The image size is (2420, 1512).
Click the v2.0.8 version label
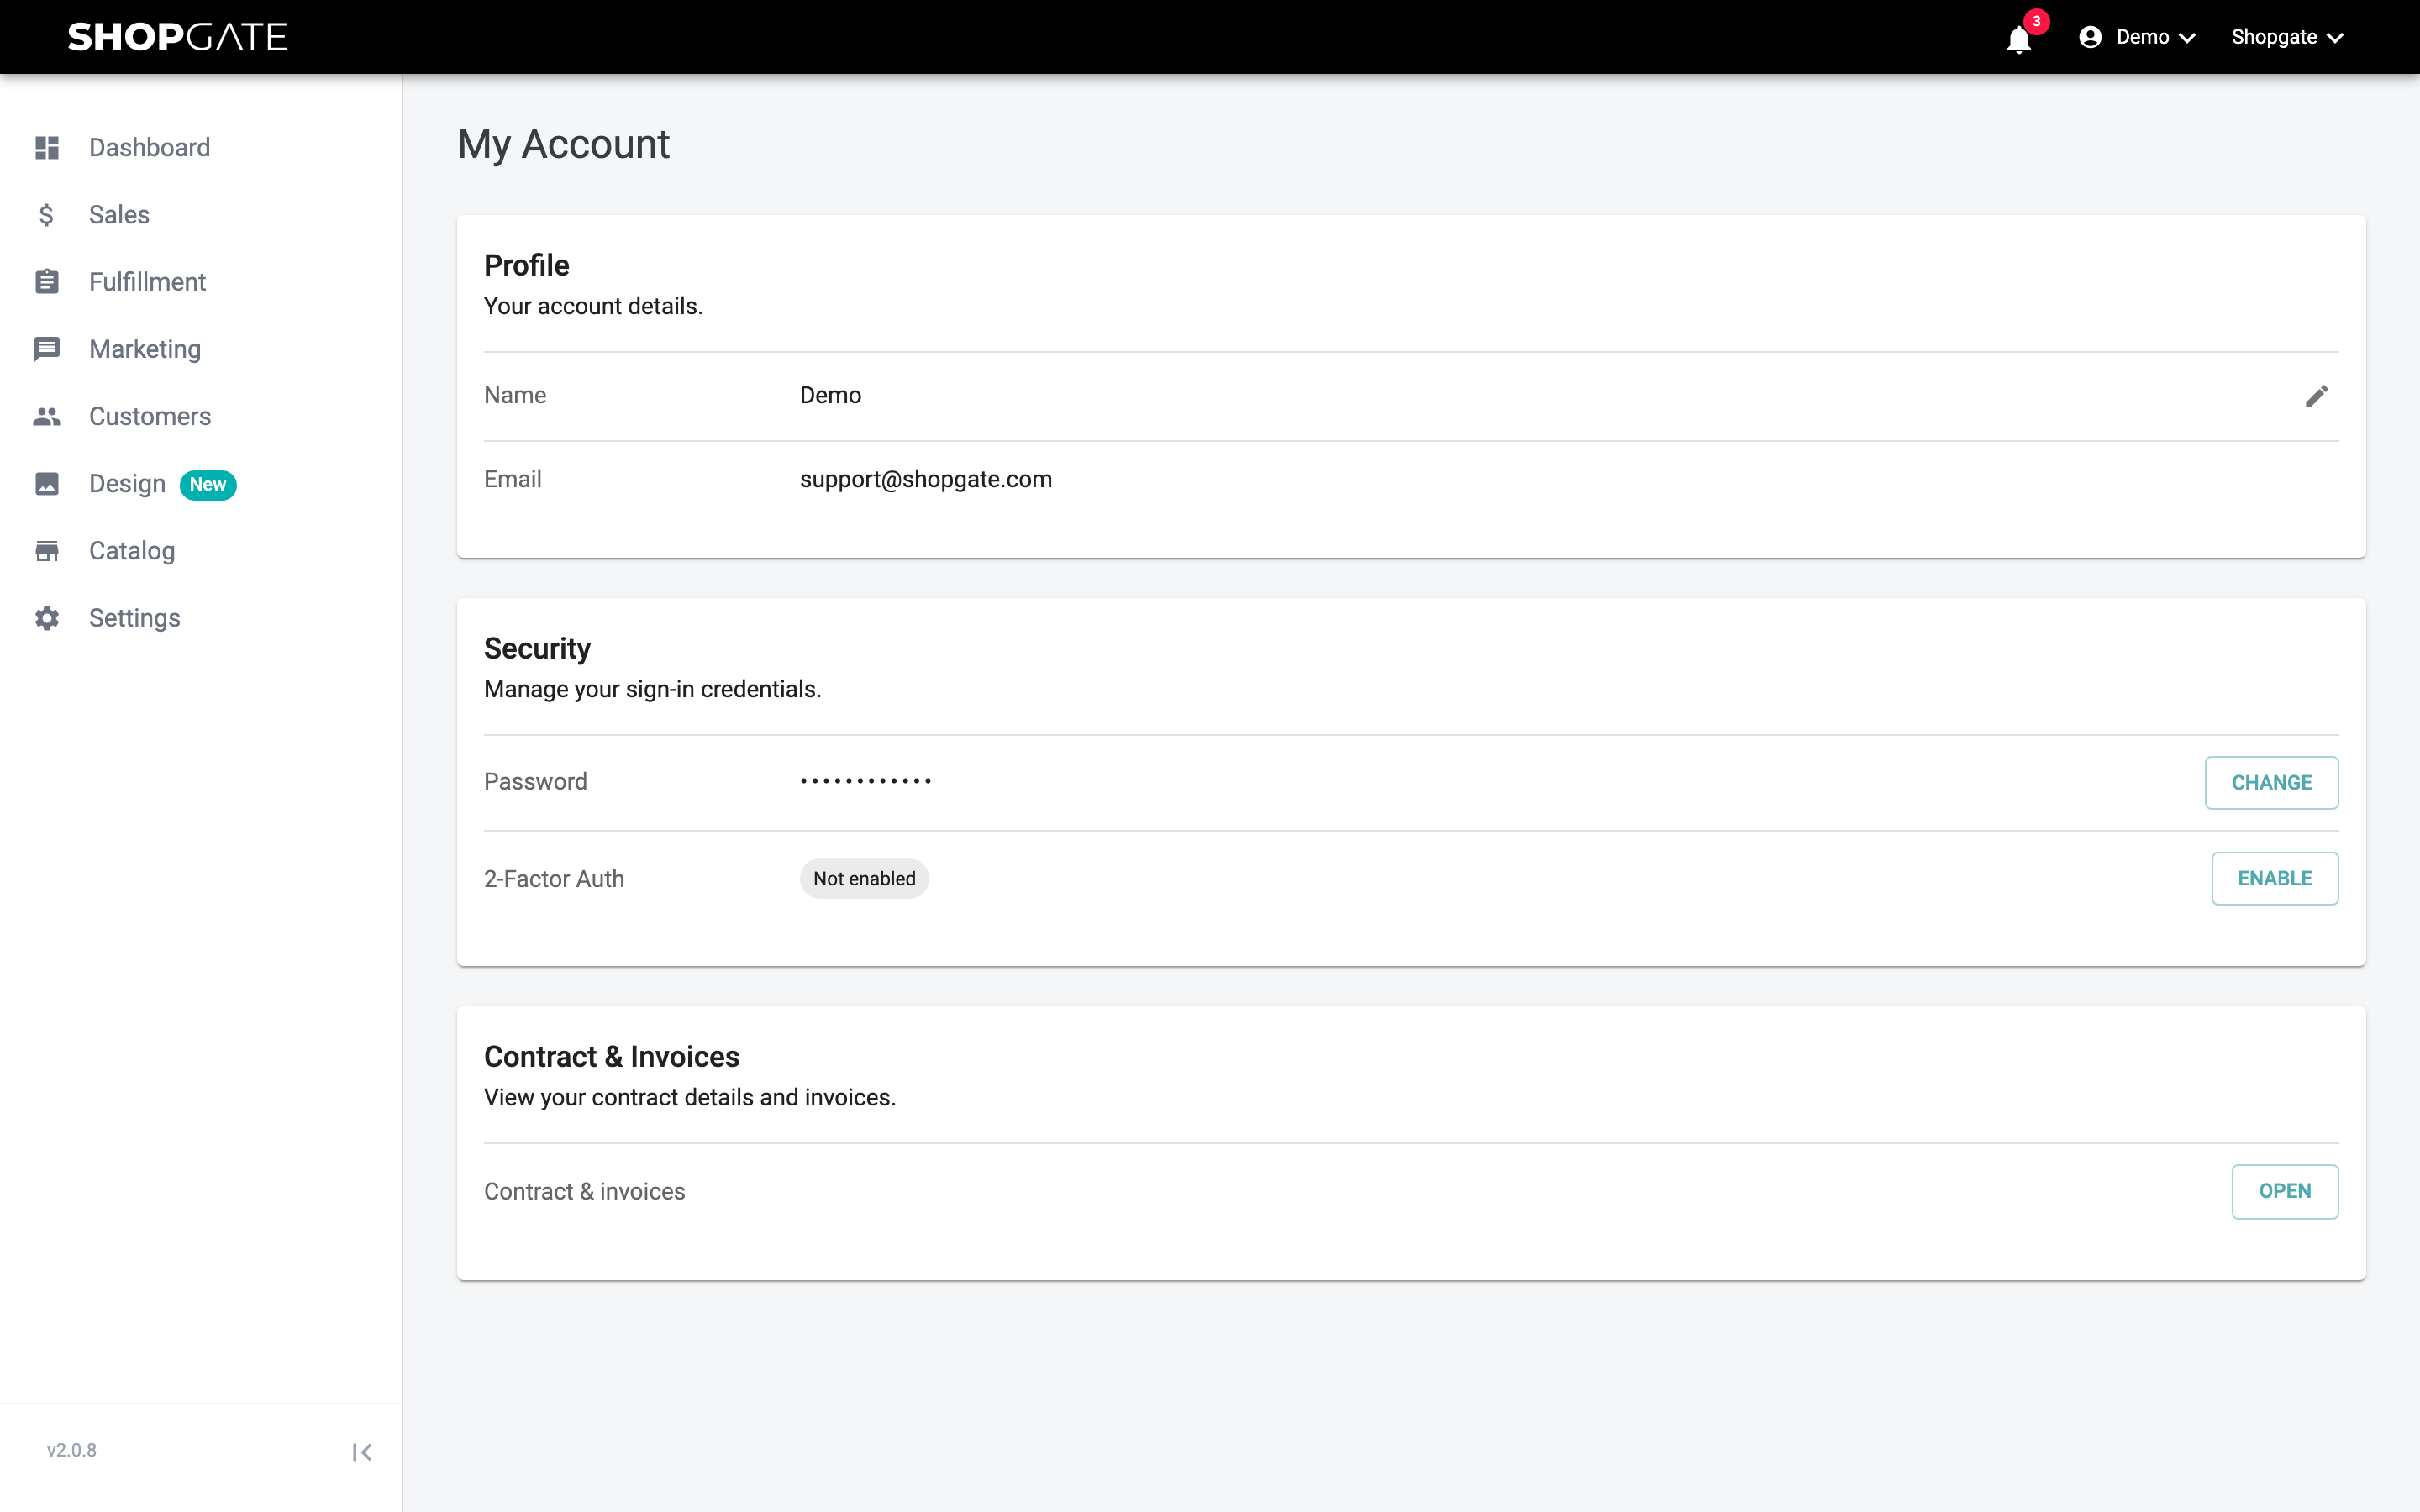coord(71,1451)
